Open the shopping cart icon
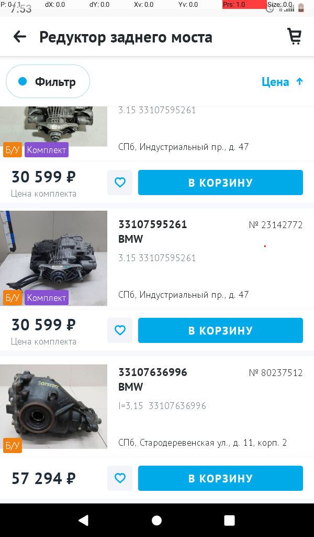The height and width of the screenshot is (537, 314). pos(294,36)
